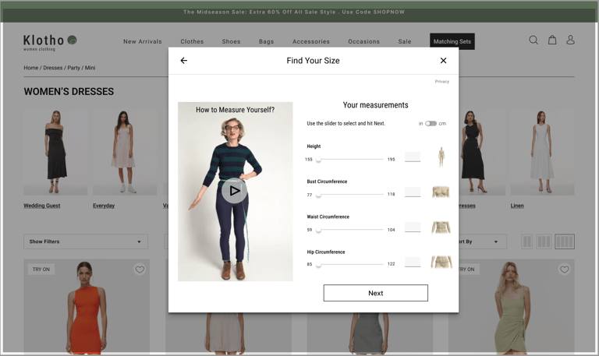Image resolution: width=599 pixels, height=356 pixels.
Task: Open the Occasions menu
Action: [x=363, y=41]
